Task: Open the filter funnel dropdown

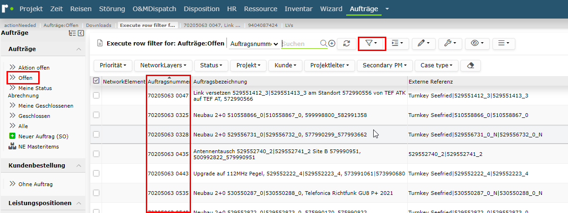Action: pyautogui.click(x=371, y=43)
